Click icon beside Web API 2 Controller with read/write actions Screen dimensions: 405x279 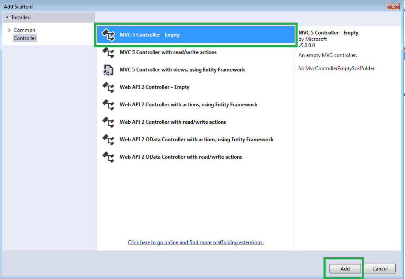click(108, 122)
